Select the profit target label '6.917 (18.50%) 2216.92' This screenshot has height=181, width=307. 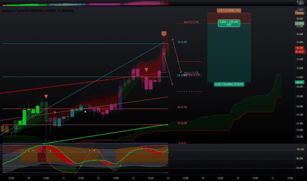point(229,84)
